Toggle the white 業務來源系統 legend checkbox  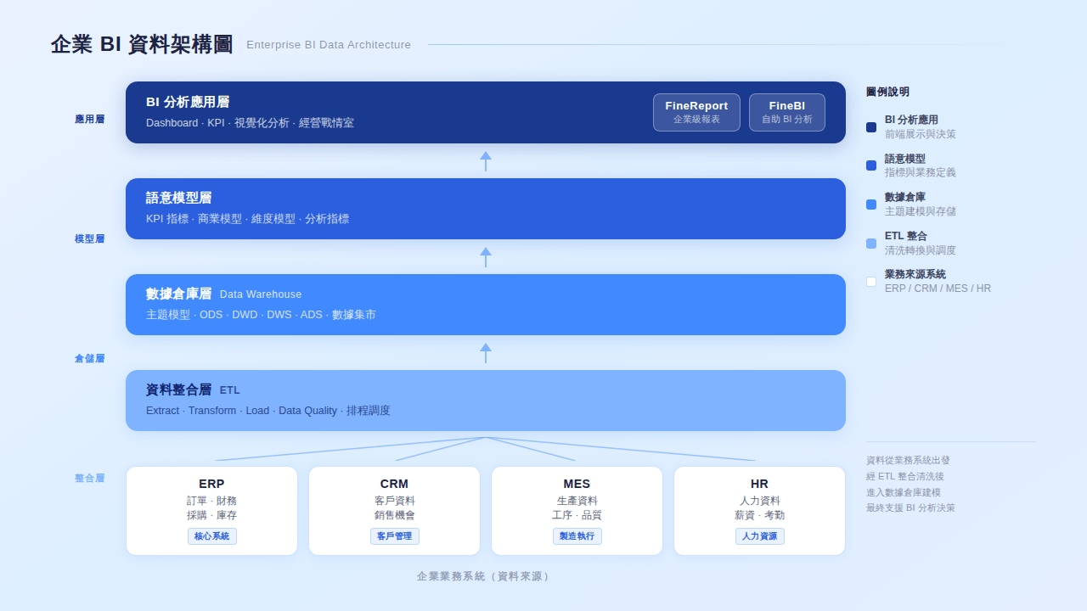point(870,281)
